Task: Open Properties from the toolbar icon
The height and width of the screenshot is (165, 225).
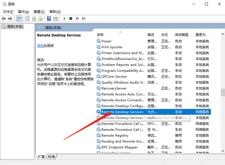Action: coord(28,19)
